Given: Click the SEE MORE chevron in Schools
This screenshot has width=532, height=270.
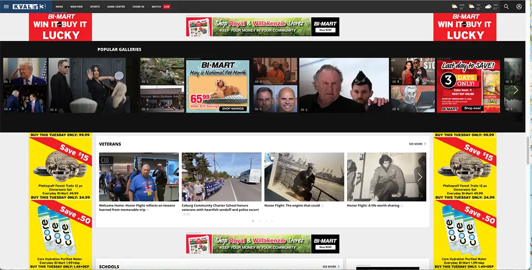Looking at the screenshot, I should pyautogui.click(x=339, y=267).
